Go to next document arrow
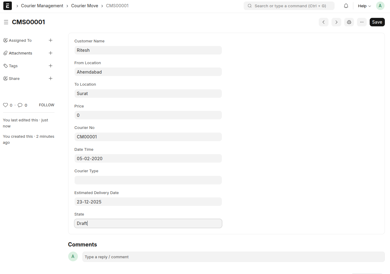This screenshot has height=274, width=390. pyautogui.click(x=336, y=22)
